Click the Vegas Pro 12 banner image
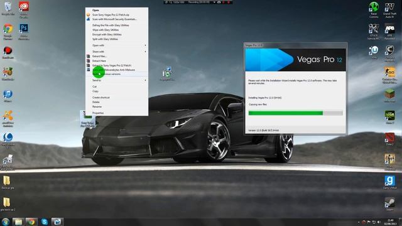This screenshot has width=402, height=226. [296, 60]
